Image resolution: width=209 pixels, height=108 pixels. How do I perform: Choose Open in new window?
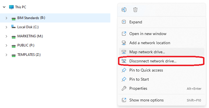[x=162, y=34]
